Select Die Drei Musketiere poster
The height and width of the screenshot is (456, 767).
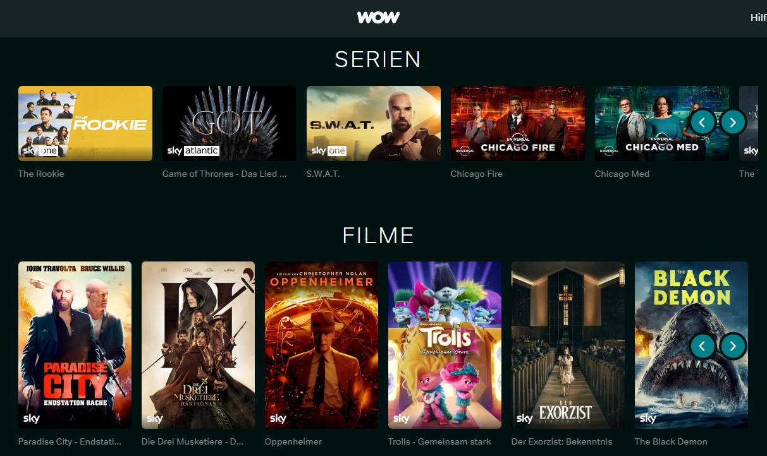click(x=199, y=345)
